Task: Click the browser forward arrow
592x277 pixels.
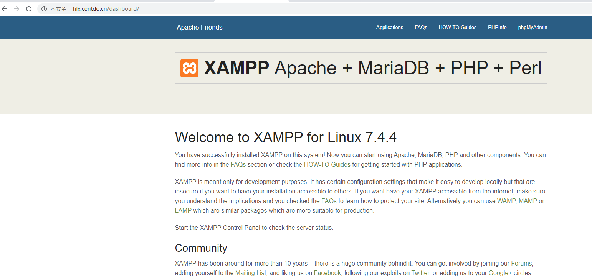Action: point(17,9)
